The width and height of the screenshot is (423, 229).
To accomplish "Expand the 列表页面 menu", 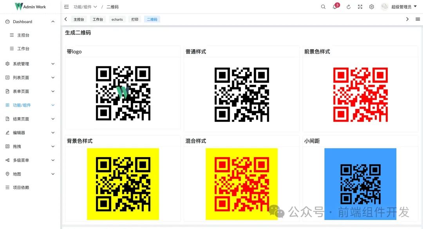I will pyautogui.click(x=30, y=77).
